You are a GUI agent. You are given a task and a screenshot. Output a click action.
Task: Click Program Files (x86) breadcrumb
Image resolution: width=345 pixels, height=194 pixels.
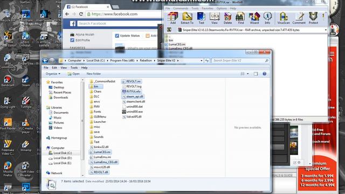(122, 60)
